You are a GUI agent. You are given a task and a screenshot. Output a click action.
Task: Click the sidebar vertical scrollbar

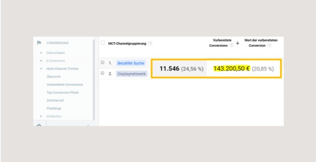pyautogui.click(x=94, y=79)
